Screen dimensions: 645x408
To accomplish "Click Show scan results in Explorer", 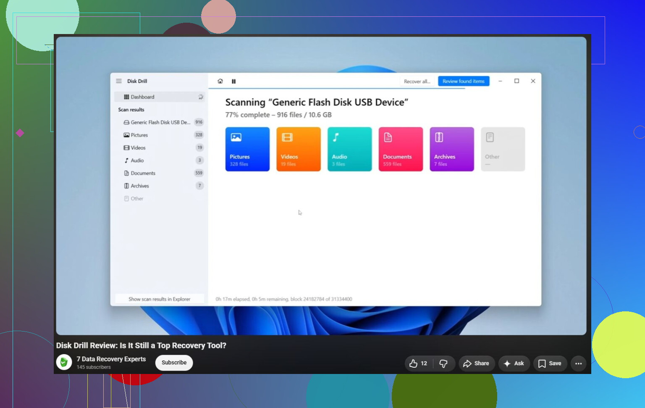I will point(160,299).
